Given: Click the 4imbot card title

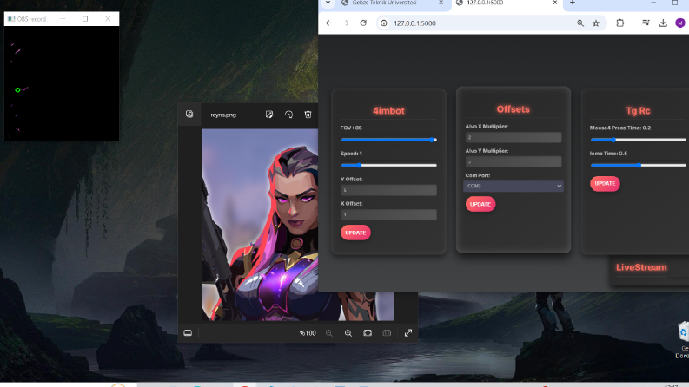Looking at the screenshot, I should point(388,110).
